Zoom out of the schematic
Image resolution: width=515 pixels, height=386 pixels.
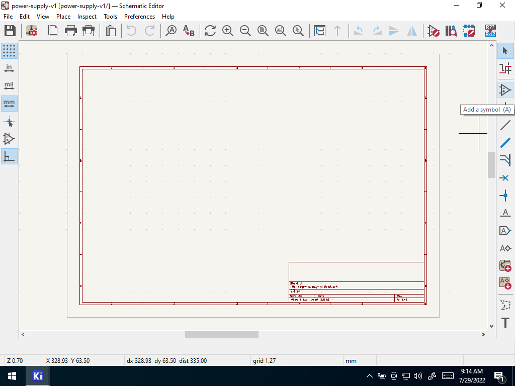[245, 31]
